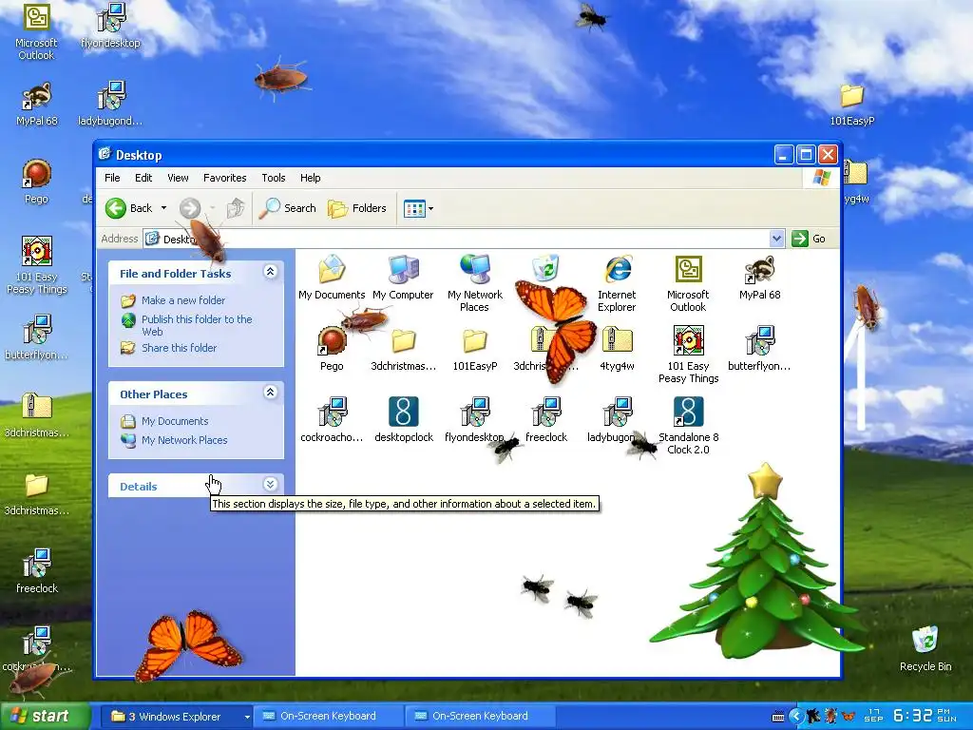Show hidden tray icons arrow

click(796, 717)
